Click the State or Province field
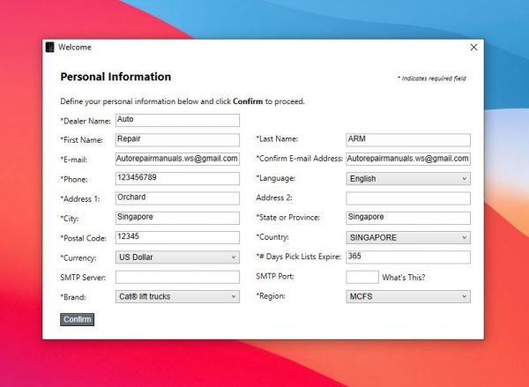Screen dimensions: 529x387 (x=408, y=218)
